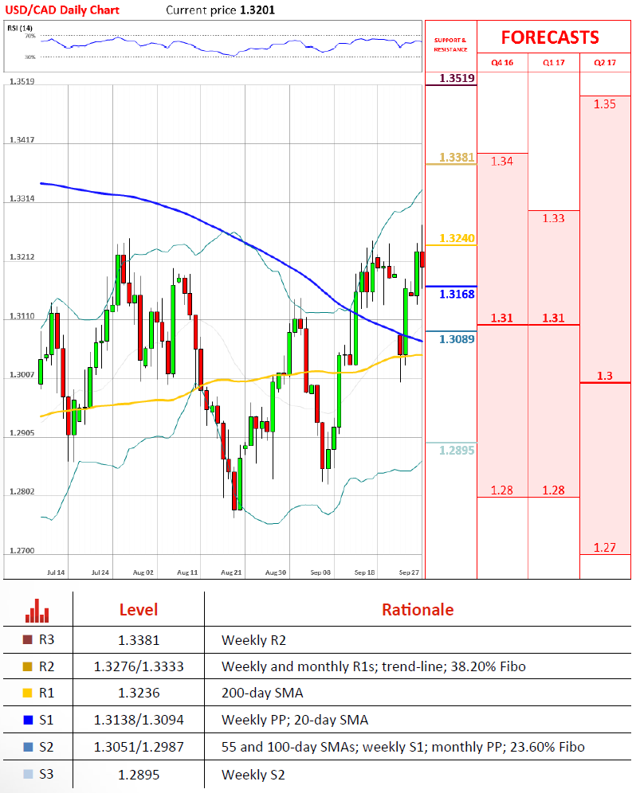Click the Rationale column header

(x=418, y=610)
